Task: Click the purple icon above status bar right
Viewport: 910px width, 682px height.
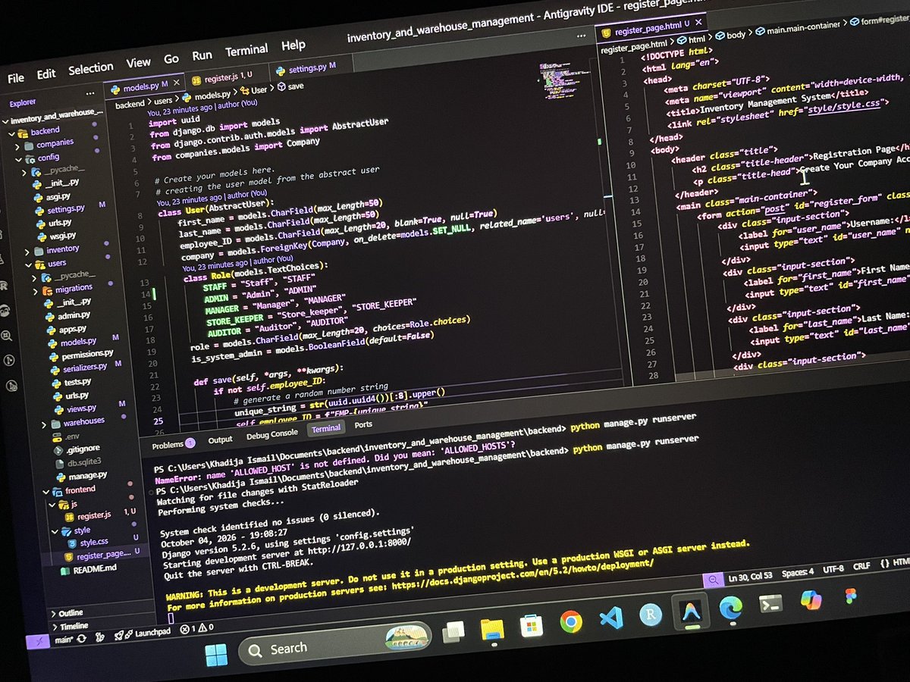Action: [x=713, y=580]
